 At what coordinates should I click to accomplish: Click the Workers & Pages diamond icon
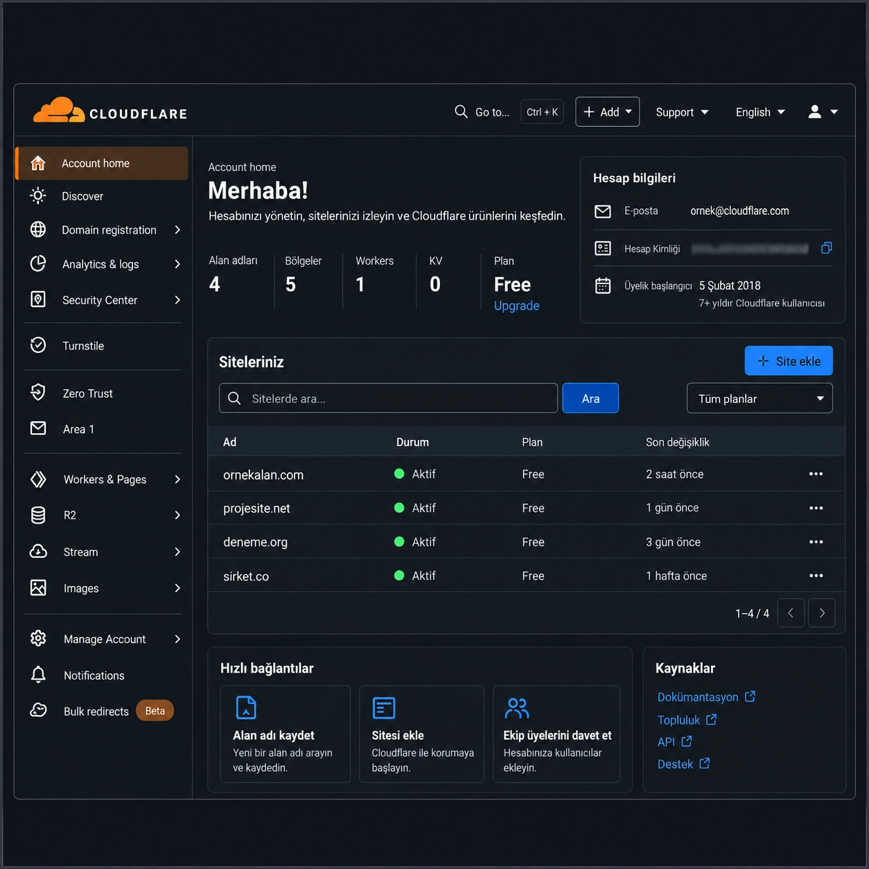click(38, 479)
